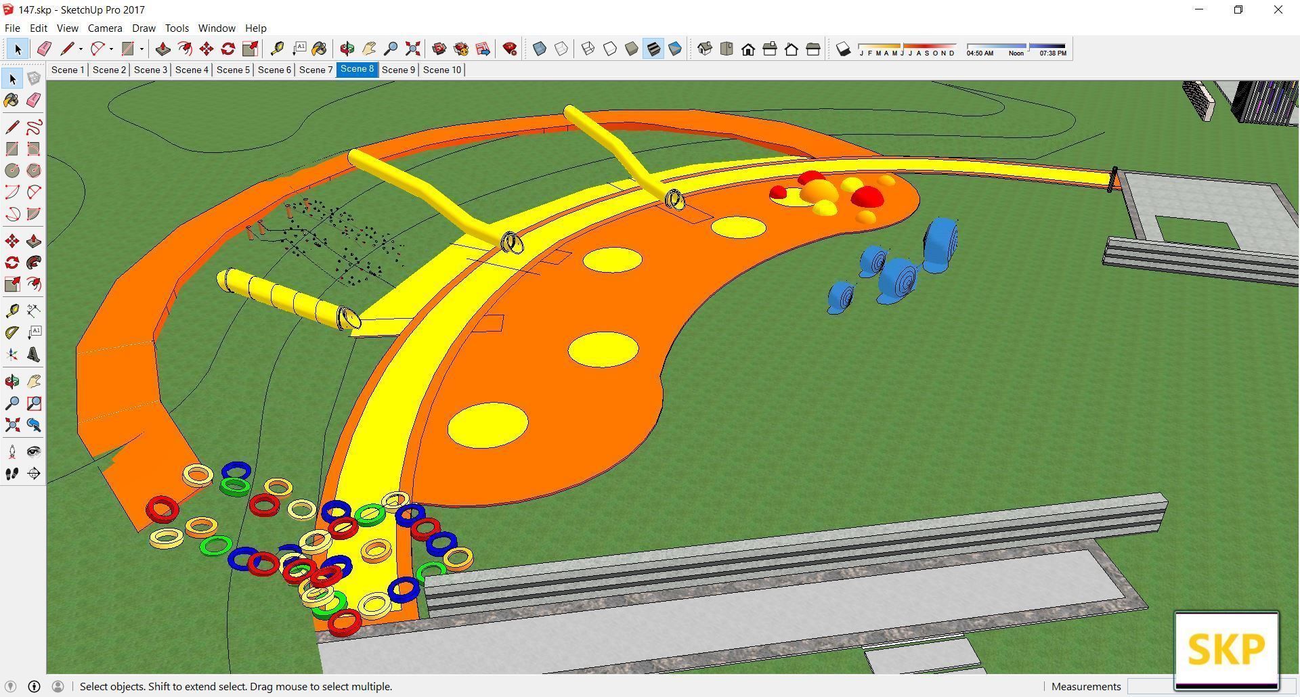Open the Window menu
The width and height of the screenshot is (1300, 697).
tap(217, 28)
